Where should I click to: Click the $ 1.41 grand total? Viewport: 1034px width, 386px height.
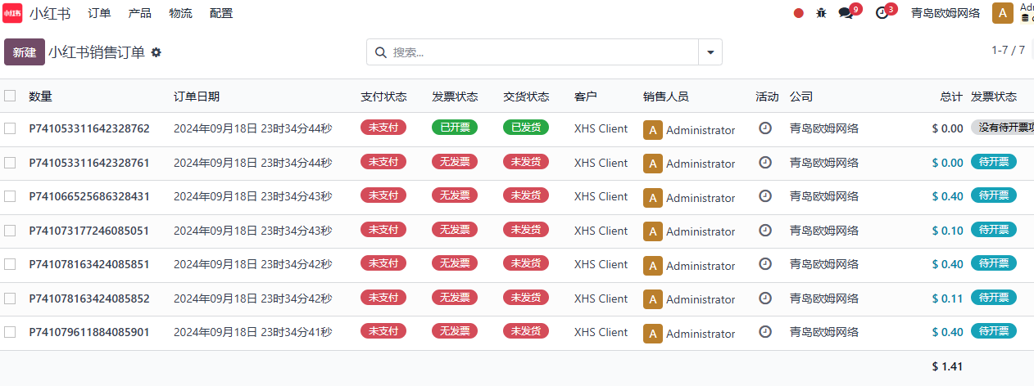[x=948, y=366]
